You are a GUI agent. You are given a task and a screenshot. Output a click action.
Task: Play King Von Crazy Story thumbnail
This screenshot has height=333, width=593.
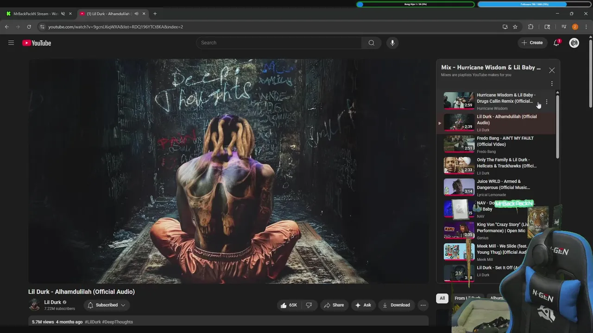(459, 230)
